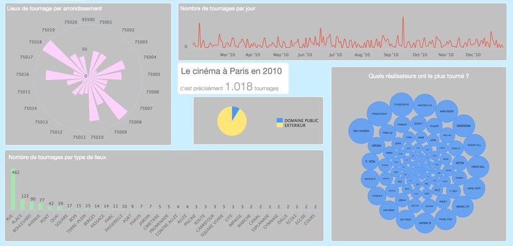
Task: Select the F. SCH bubble
Action: pos(453,190)
